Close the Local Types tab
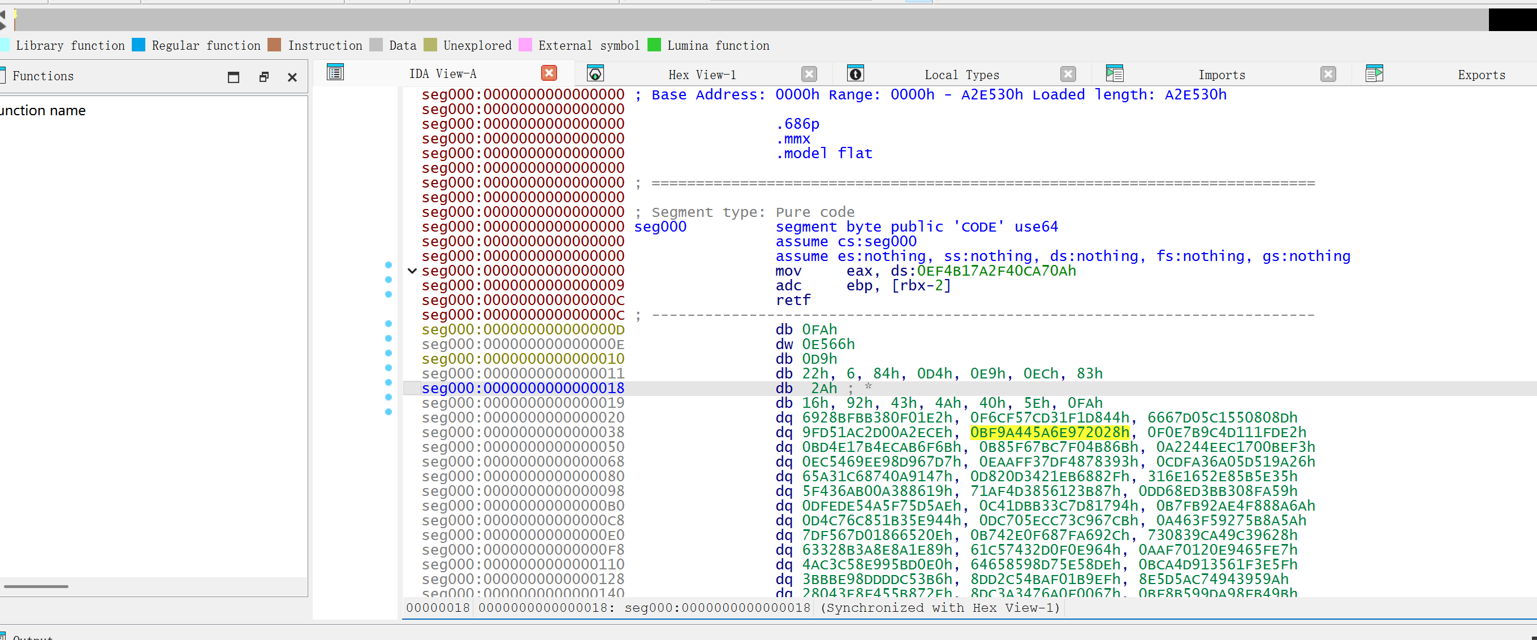 pyautogui.click(x=1068, y=74)
